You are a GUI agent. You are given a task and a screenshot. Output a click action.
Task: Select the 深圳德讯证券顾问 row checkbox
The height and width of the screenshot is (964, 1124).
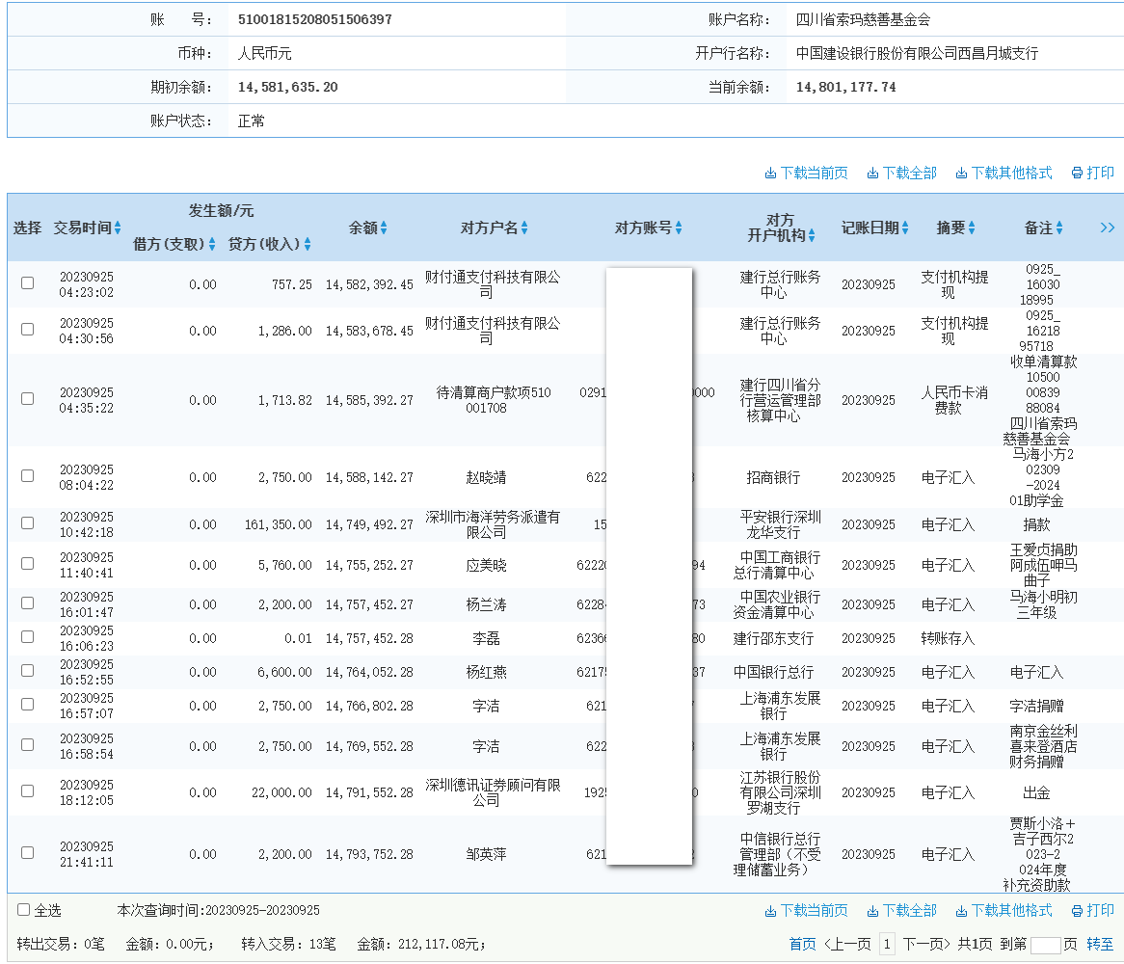pos(27,791)
